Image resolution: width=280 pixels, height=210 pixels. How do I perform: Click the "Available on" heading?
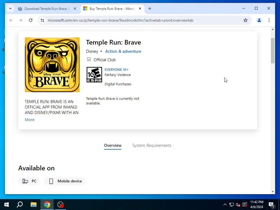pyautogui.click(x=36, y=168)
